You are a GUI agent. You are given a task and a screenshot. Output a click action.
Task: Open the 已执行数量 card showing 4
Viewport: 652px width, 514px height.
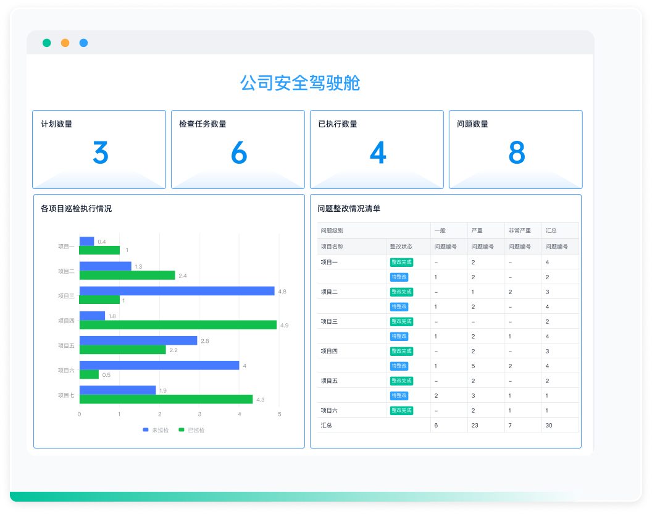pyautogui.click(x=377, y=149)
